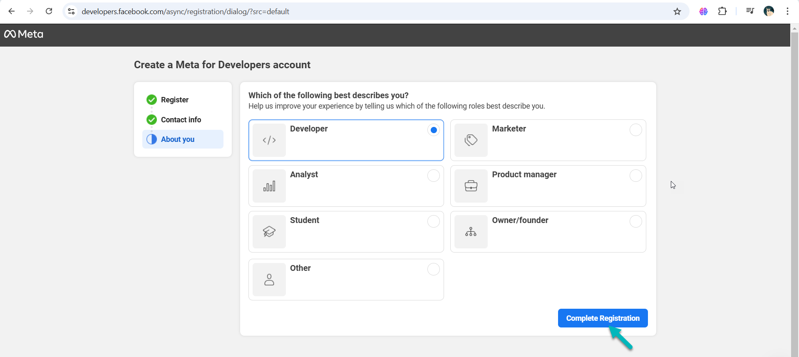Open the purple brain extension
Viewport: 799px width, 357px height.
(703, 11)
